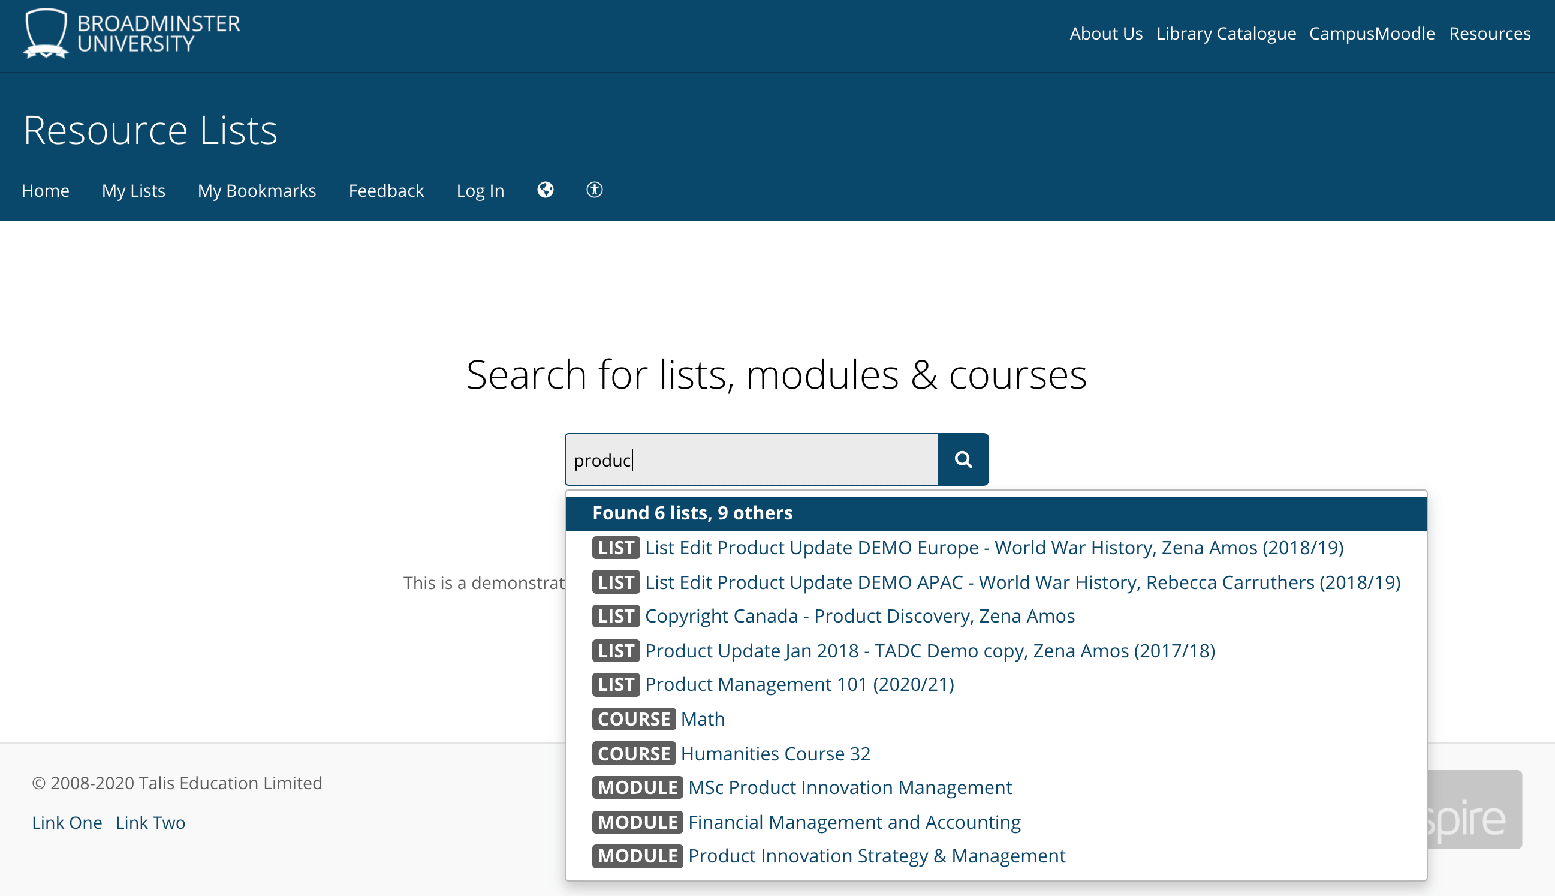
Task: Select List Edit Product Update DEMO Europe result
Action: click(x=968, y=548)
